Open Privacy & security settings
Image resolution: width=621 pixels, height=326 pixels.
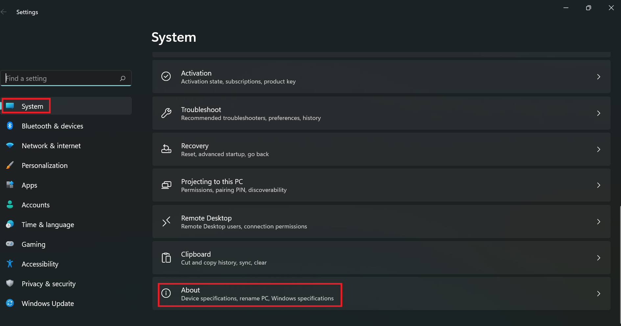tap(66, 284)
